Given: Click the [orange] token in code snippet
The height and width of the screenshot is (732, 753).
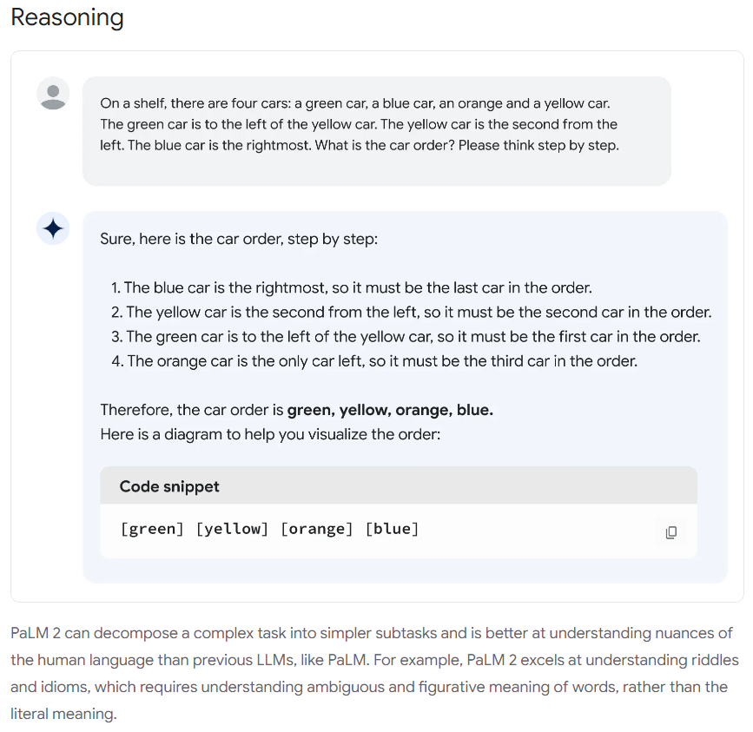Looking at the screenshot, I should click(x=316, y=529).
